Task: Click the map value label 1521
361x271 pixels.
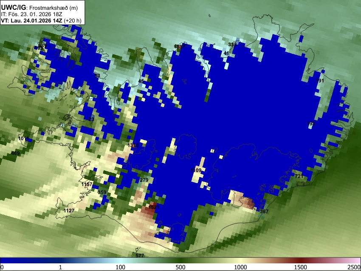Action: pyautogui.click(x=154, y=207)
